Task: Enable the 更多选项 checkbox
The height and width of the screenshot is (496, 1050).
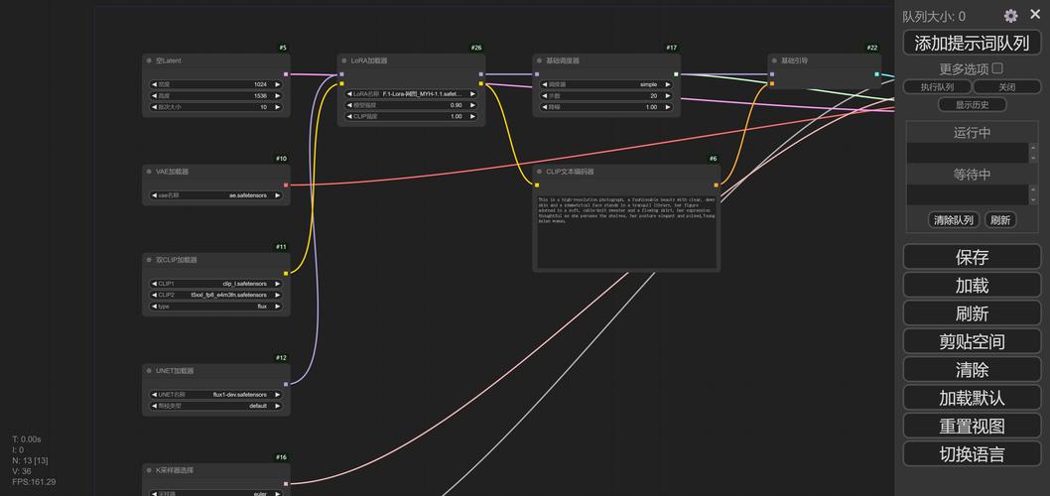Action: tap(997, 68)
